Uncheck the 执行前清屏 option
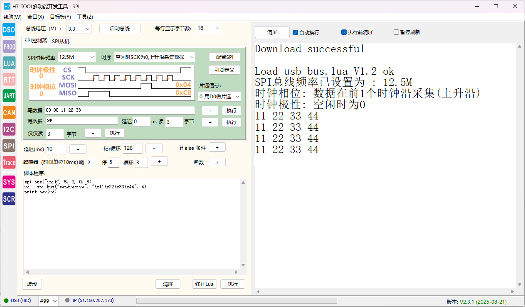 click(344, 32)
